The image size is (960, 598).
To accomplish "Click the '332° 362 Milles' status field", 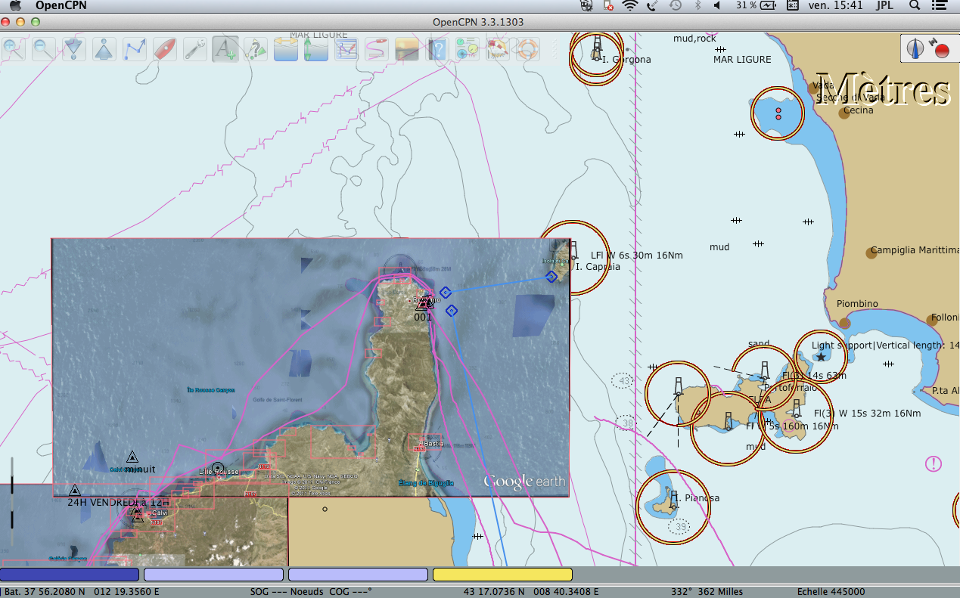I will click(x=707, y=592).
